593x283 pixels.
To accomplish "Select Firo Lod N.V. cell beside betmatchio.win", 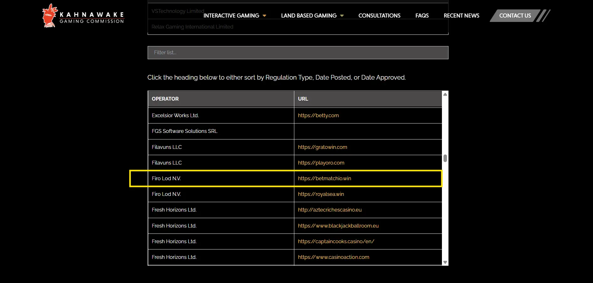I will click(x=221, y=178).
